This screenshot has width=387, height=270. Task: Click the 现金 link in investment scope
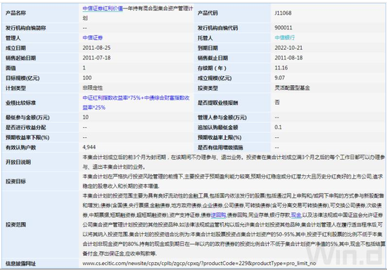tap(296, 215)
